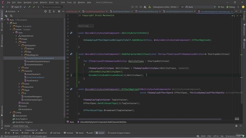The width and height of the screenshot is (246, 138).
Task: Click the Debug button
Action: pos(231,7)
